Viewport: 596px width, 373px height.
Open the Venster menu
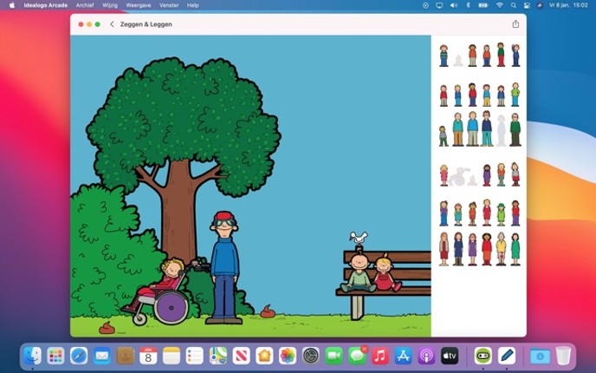coord(169,5)
